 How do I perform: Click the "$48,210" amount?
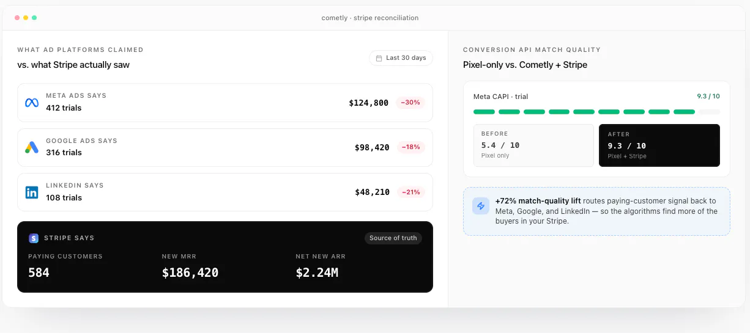[372, 192]
